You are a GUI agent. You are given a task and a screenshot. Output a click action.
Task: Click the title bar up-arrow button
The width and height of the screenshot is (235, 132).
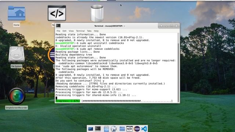(x=161, y=26)
